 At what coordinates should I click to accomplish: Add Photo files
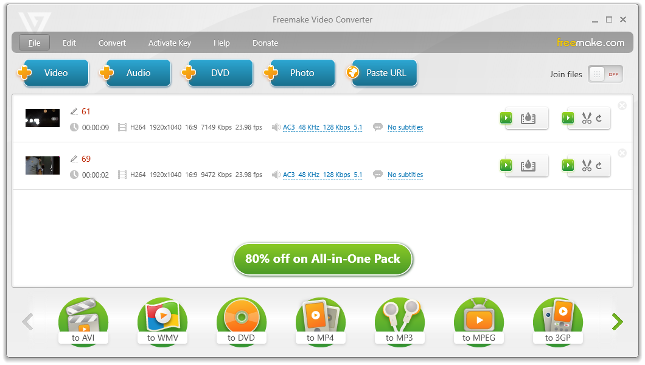pos(300,73)
